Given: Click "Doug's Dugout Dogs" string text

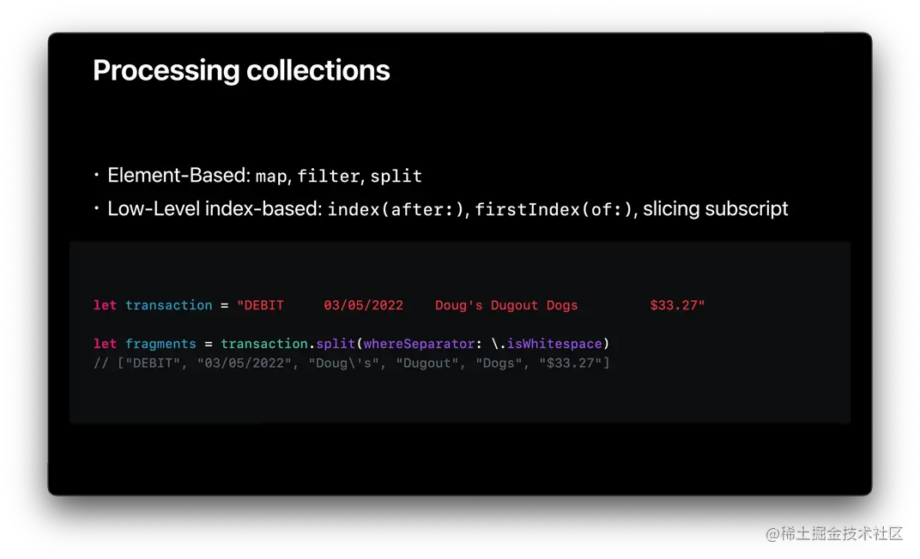Looking at the screenshot, I should 506,305.
